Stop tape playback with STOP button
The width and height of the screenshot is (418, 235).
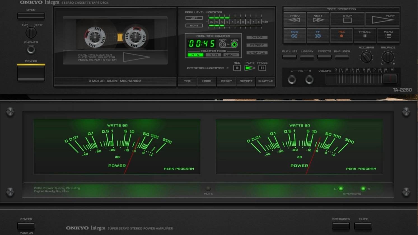pos(347,19)
